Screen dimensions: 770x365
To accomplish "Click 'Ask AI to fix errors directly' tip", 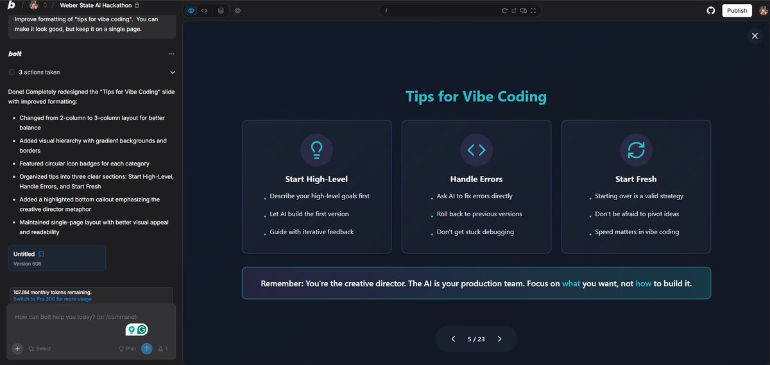I will pos(475,196).
